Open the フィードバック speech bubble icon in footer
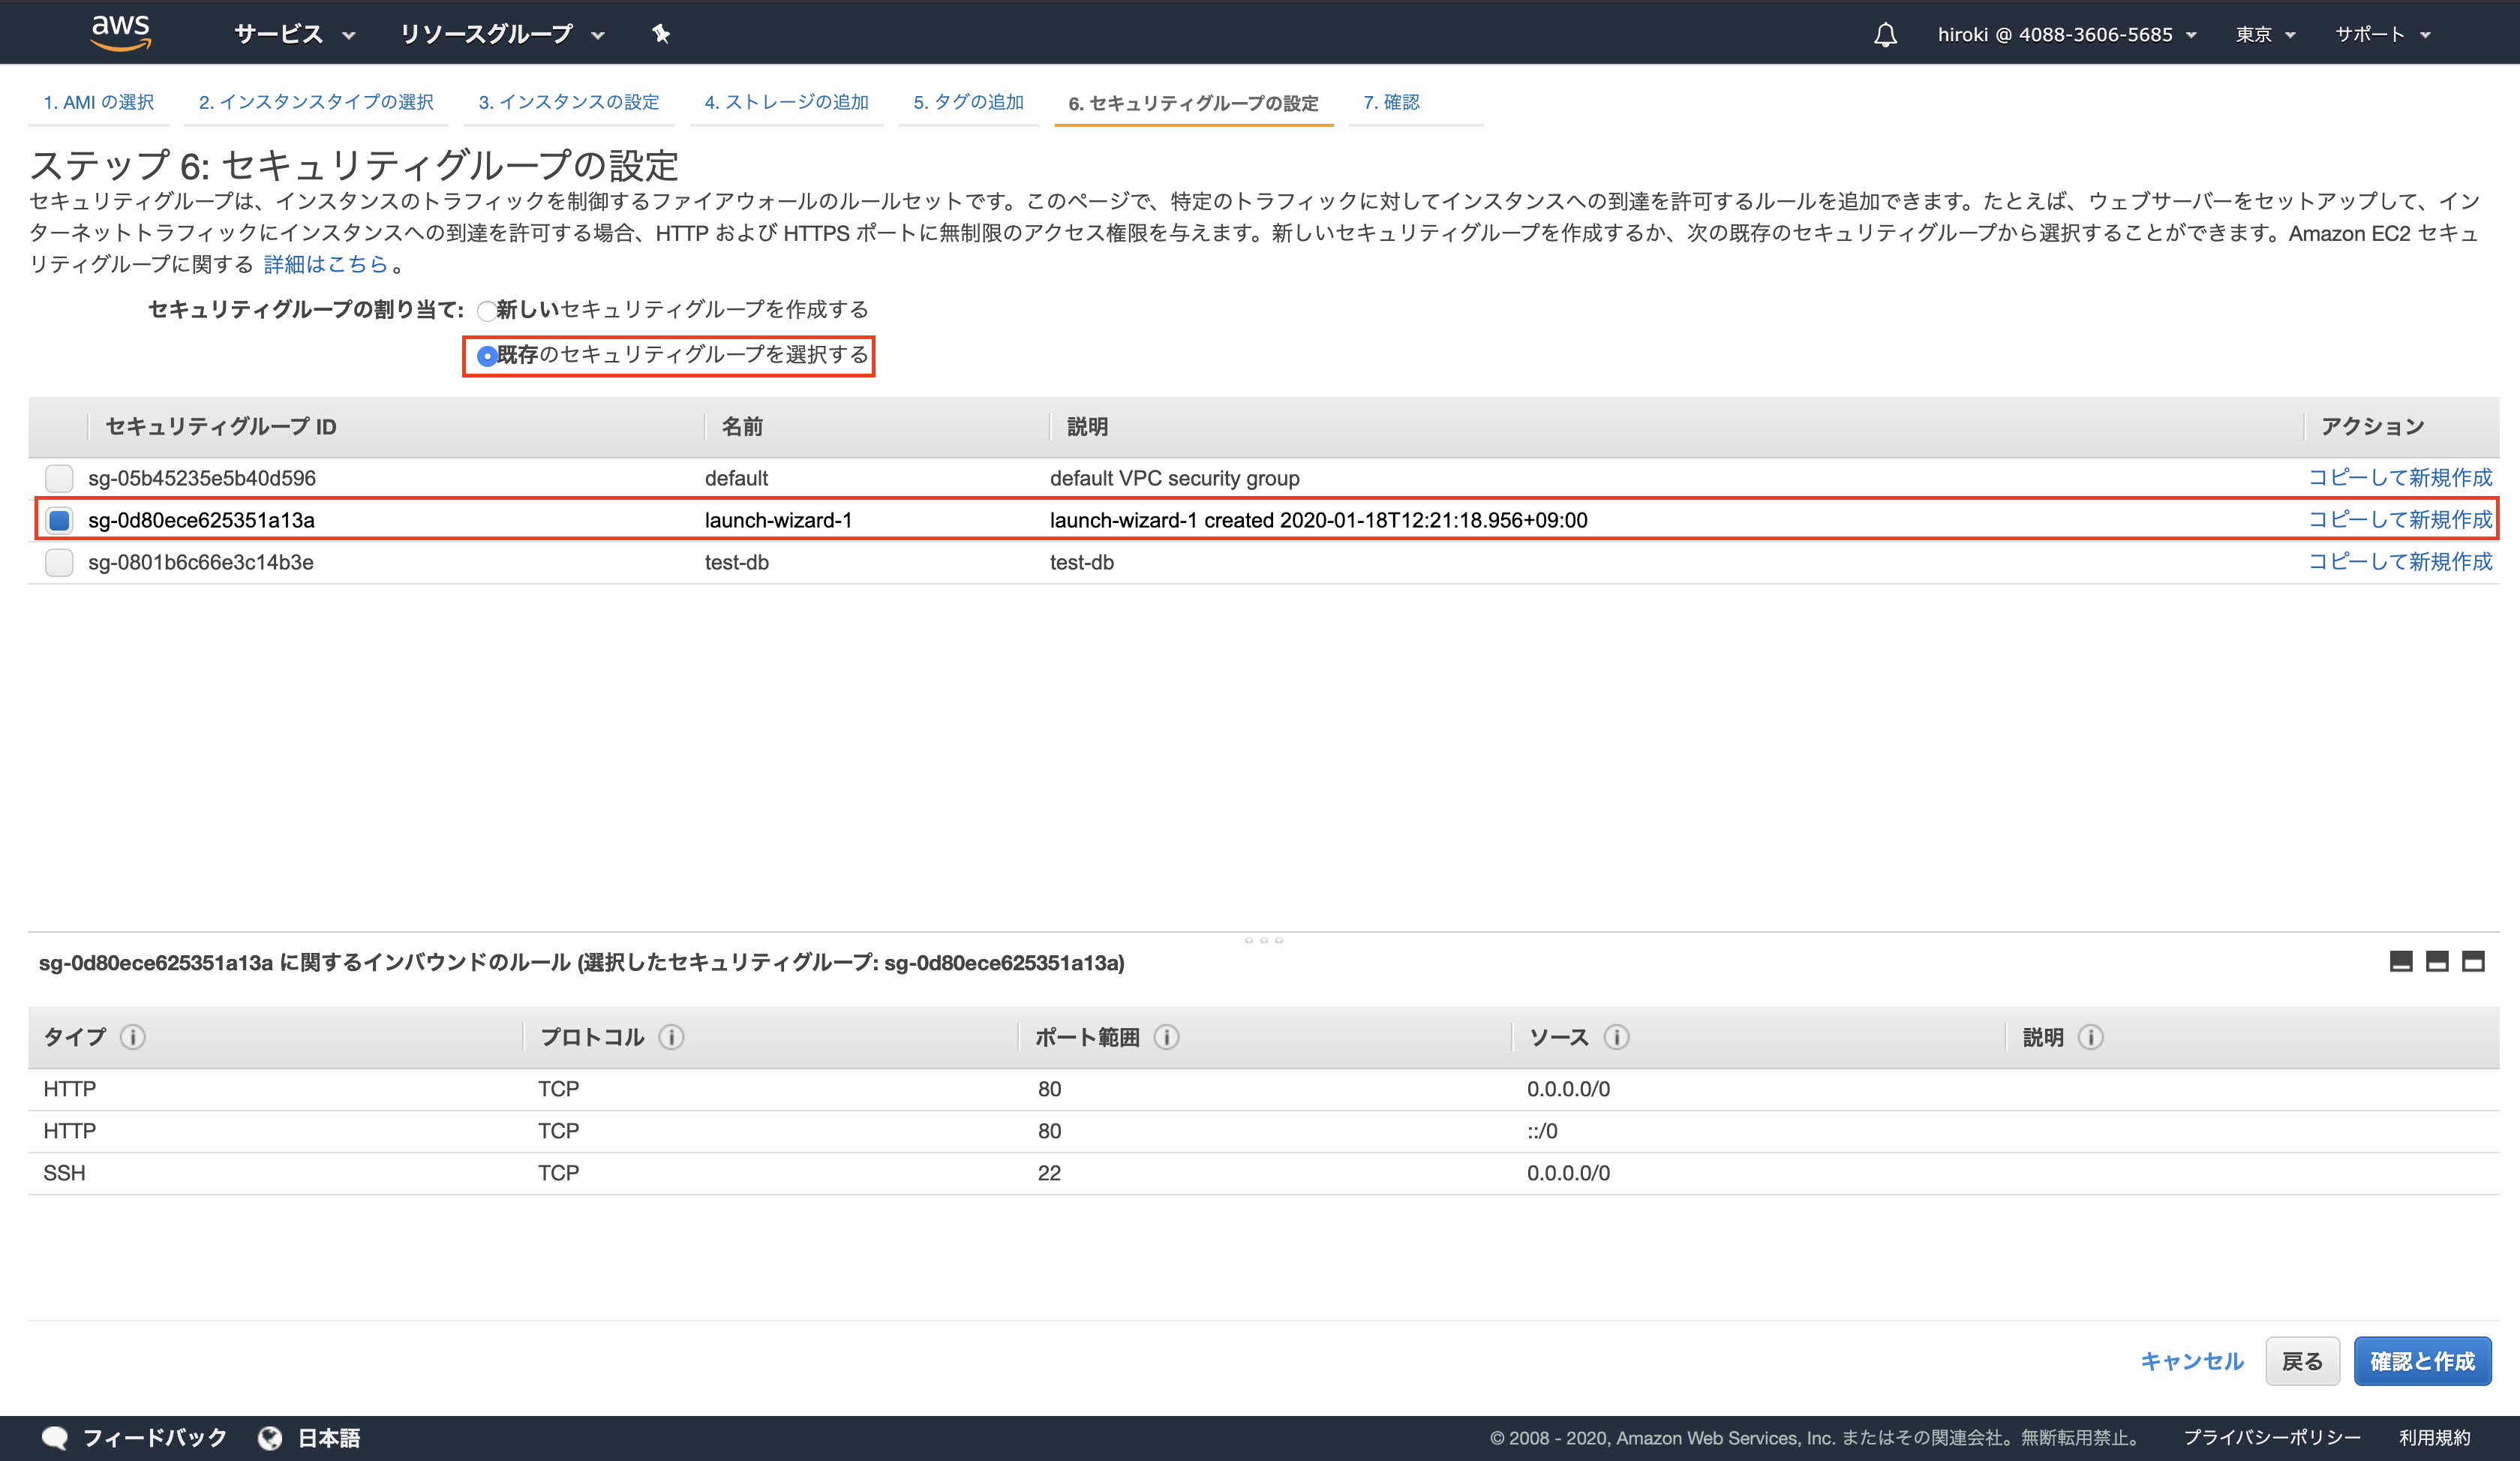Image resolution: width=2520 pixels, height=1461 pixels. (56, 1437)
